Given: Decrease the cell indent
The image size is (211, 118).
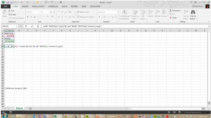Looking at the screenshot, I should 70,17.
